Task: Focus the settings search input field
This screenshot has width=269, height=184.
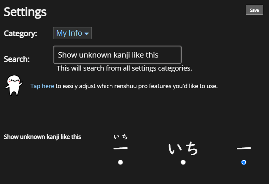Action: pos(117,55)
